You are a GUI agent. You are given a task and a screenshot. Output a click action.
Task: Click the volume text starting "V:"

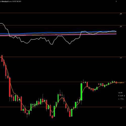click(121, 96)
